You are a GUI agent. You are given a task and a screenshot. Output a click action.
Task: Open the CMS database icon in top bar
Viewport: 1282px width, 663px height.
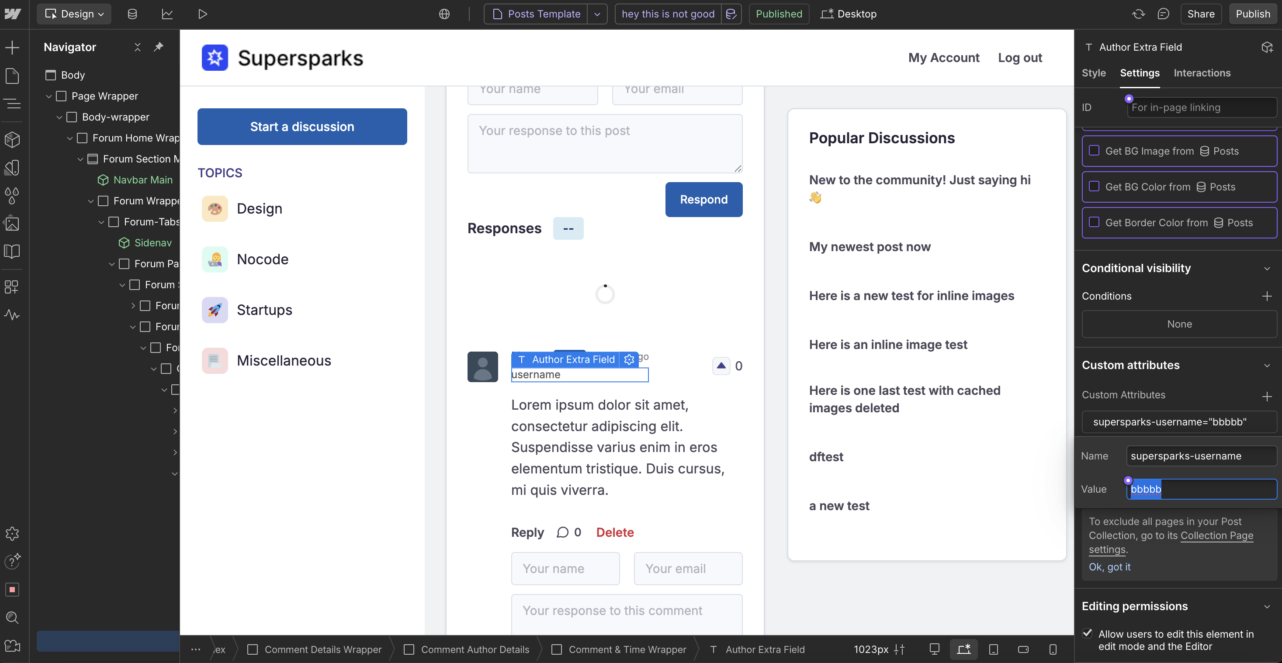132,14
